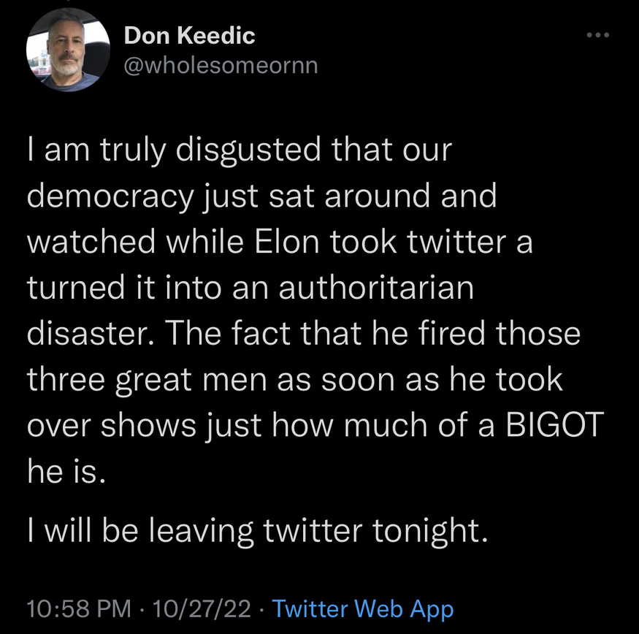Click the @wholesomeornn handle
639x634 pixels.
(x=221, y=65)
